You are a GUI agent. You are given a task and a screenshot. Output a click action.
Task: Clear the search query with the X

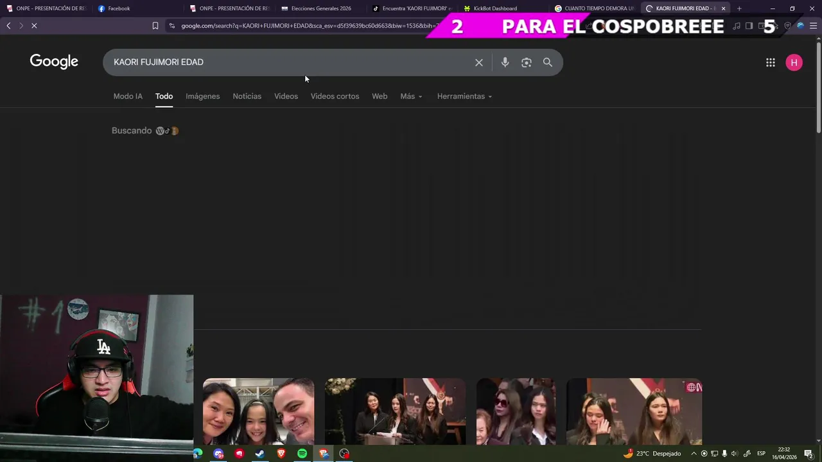478,62
